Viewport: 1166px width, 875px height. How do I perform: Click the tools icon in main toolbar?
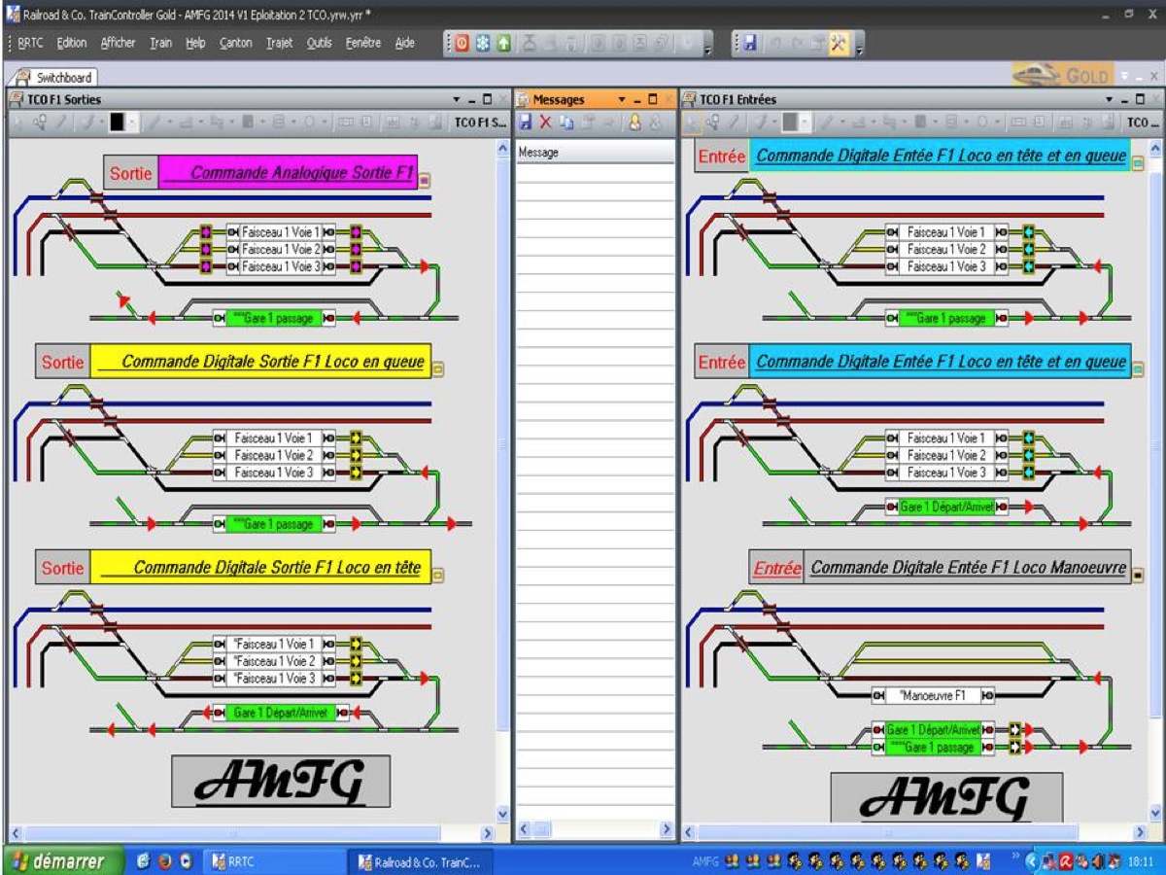(x=838, y=43)
